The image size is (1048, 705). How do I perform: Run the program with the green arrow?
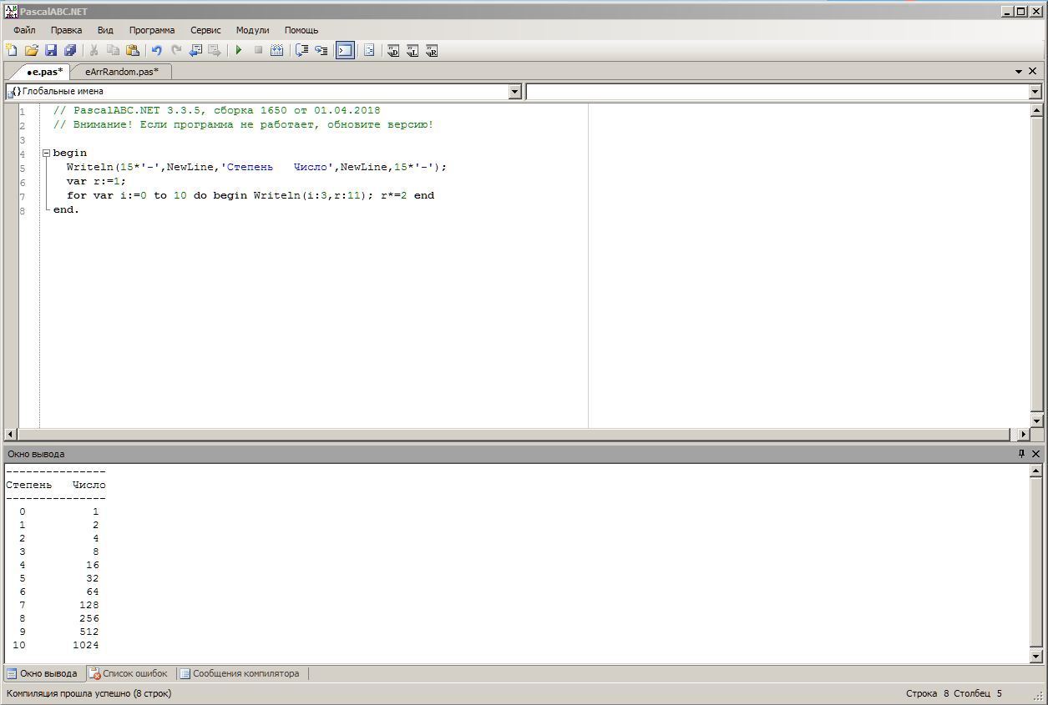pos(239,51)
